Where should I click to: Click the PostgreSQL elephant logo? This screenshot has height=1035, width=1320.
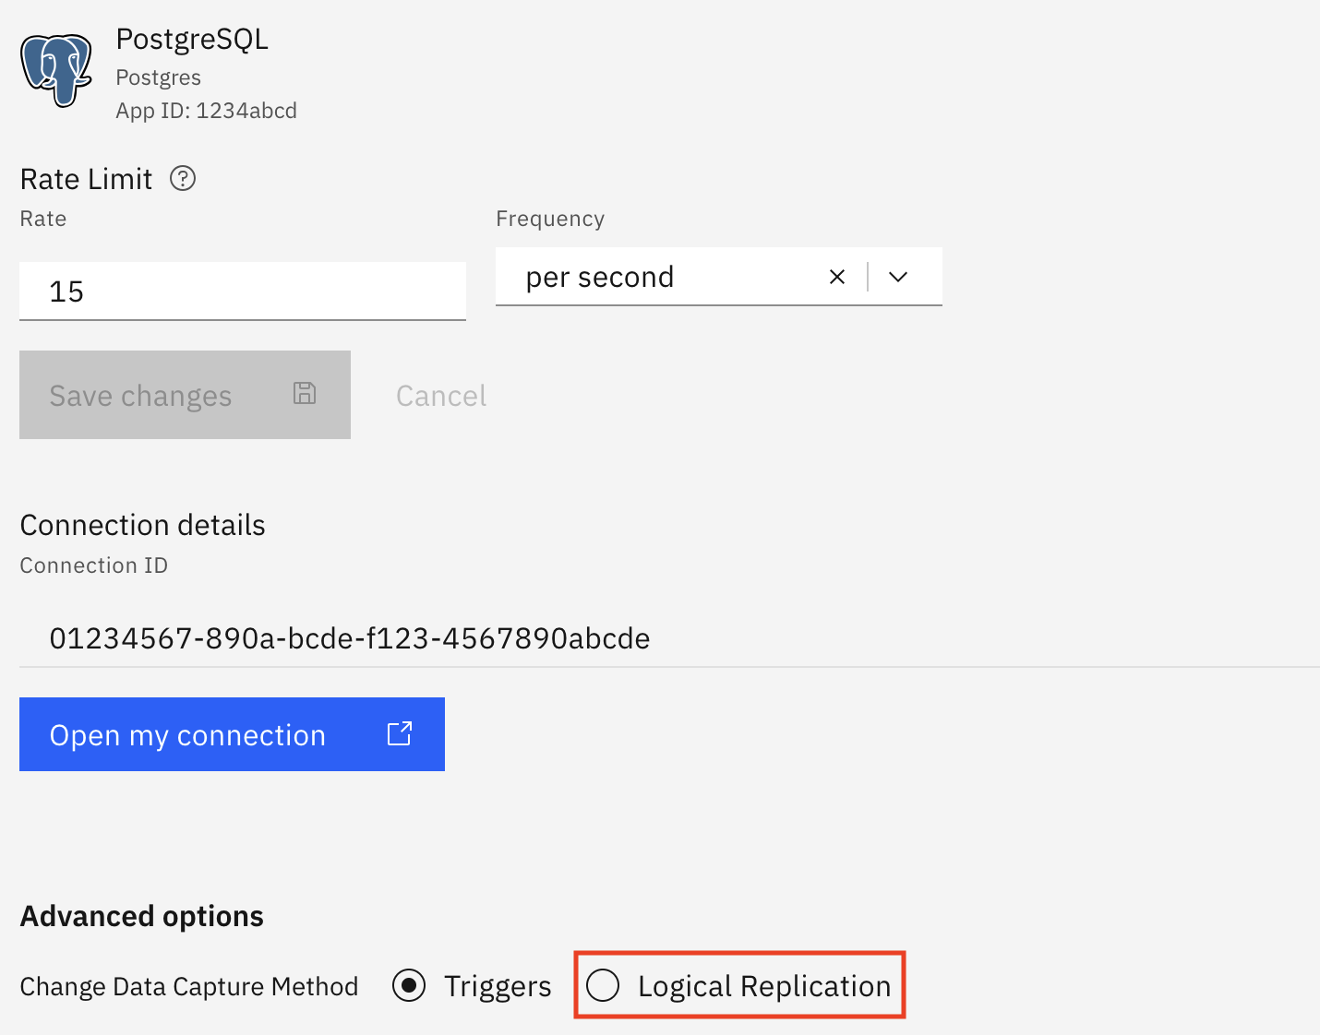point(56,71)
